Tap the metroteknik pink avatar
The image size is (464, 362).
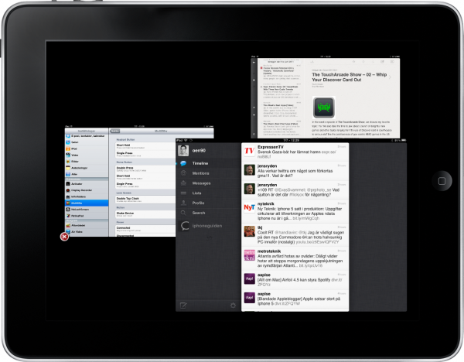[250, 255]
